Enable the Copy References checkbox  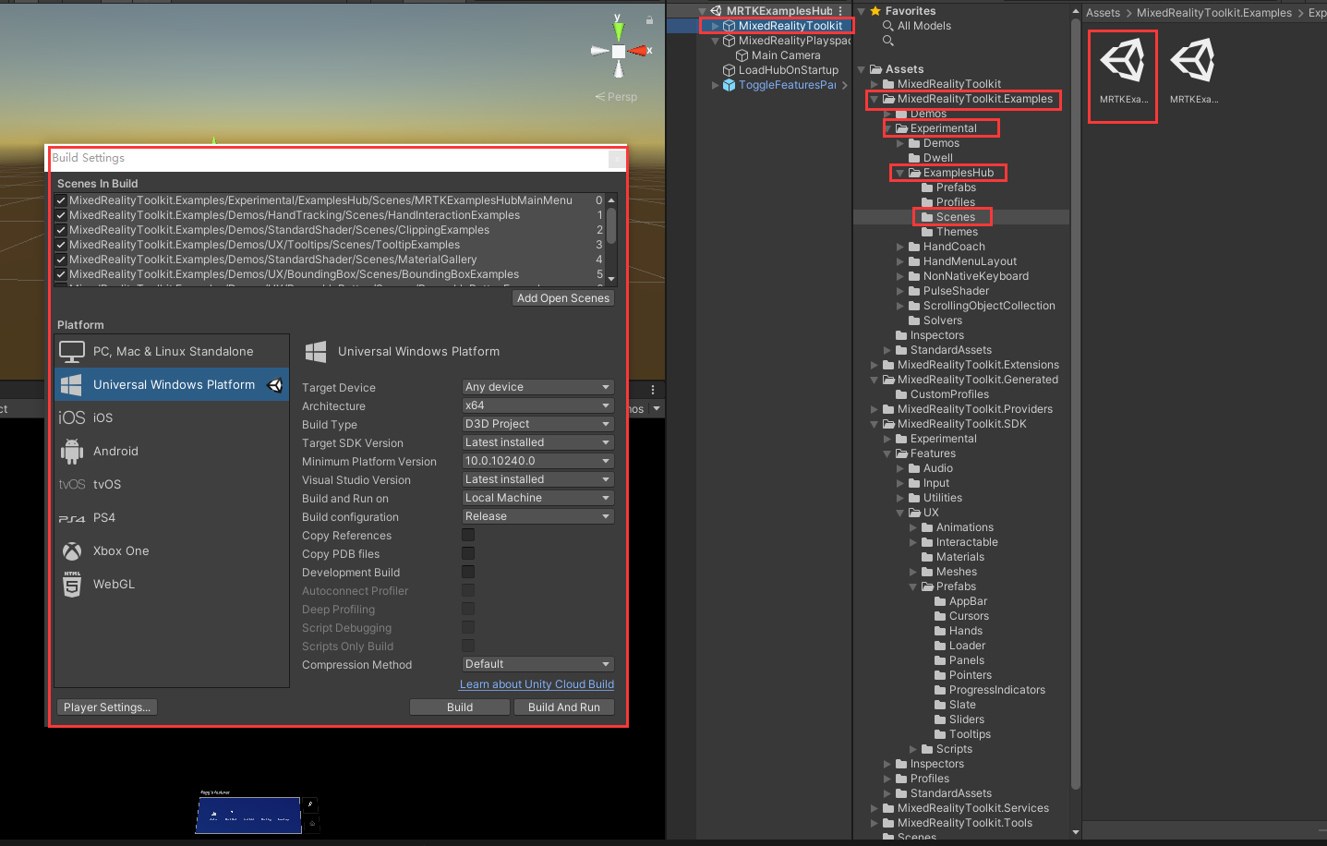[467, 535]
